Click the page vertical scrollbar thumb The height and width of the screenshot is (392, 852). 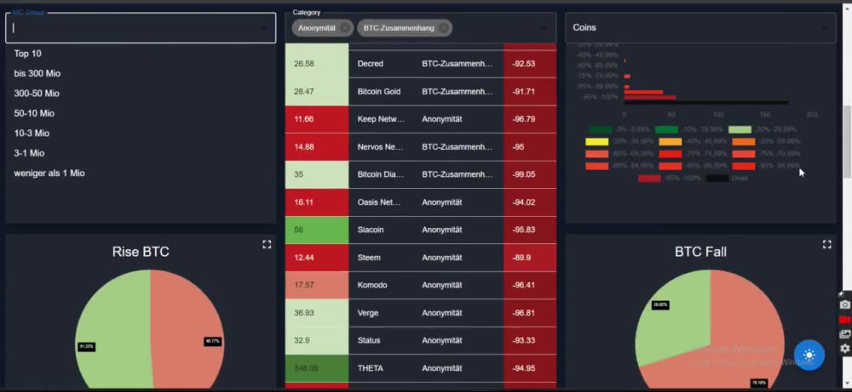coord(847,141)
